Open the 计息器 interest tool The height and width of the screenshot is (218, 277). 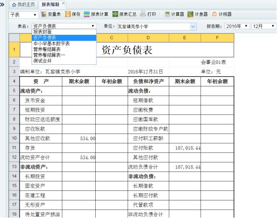click(x=197, y=14)
